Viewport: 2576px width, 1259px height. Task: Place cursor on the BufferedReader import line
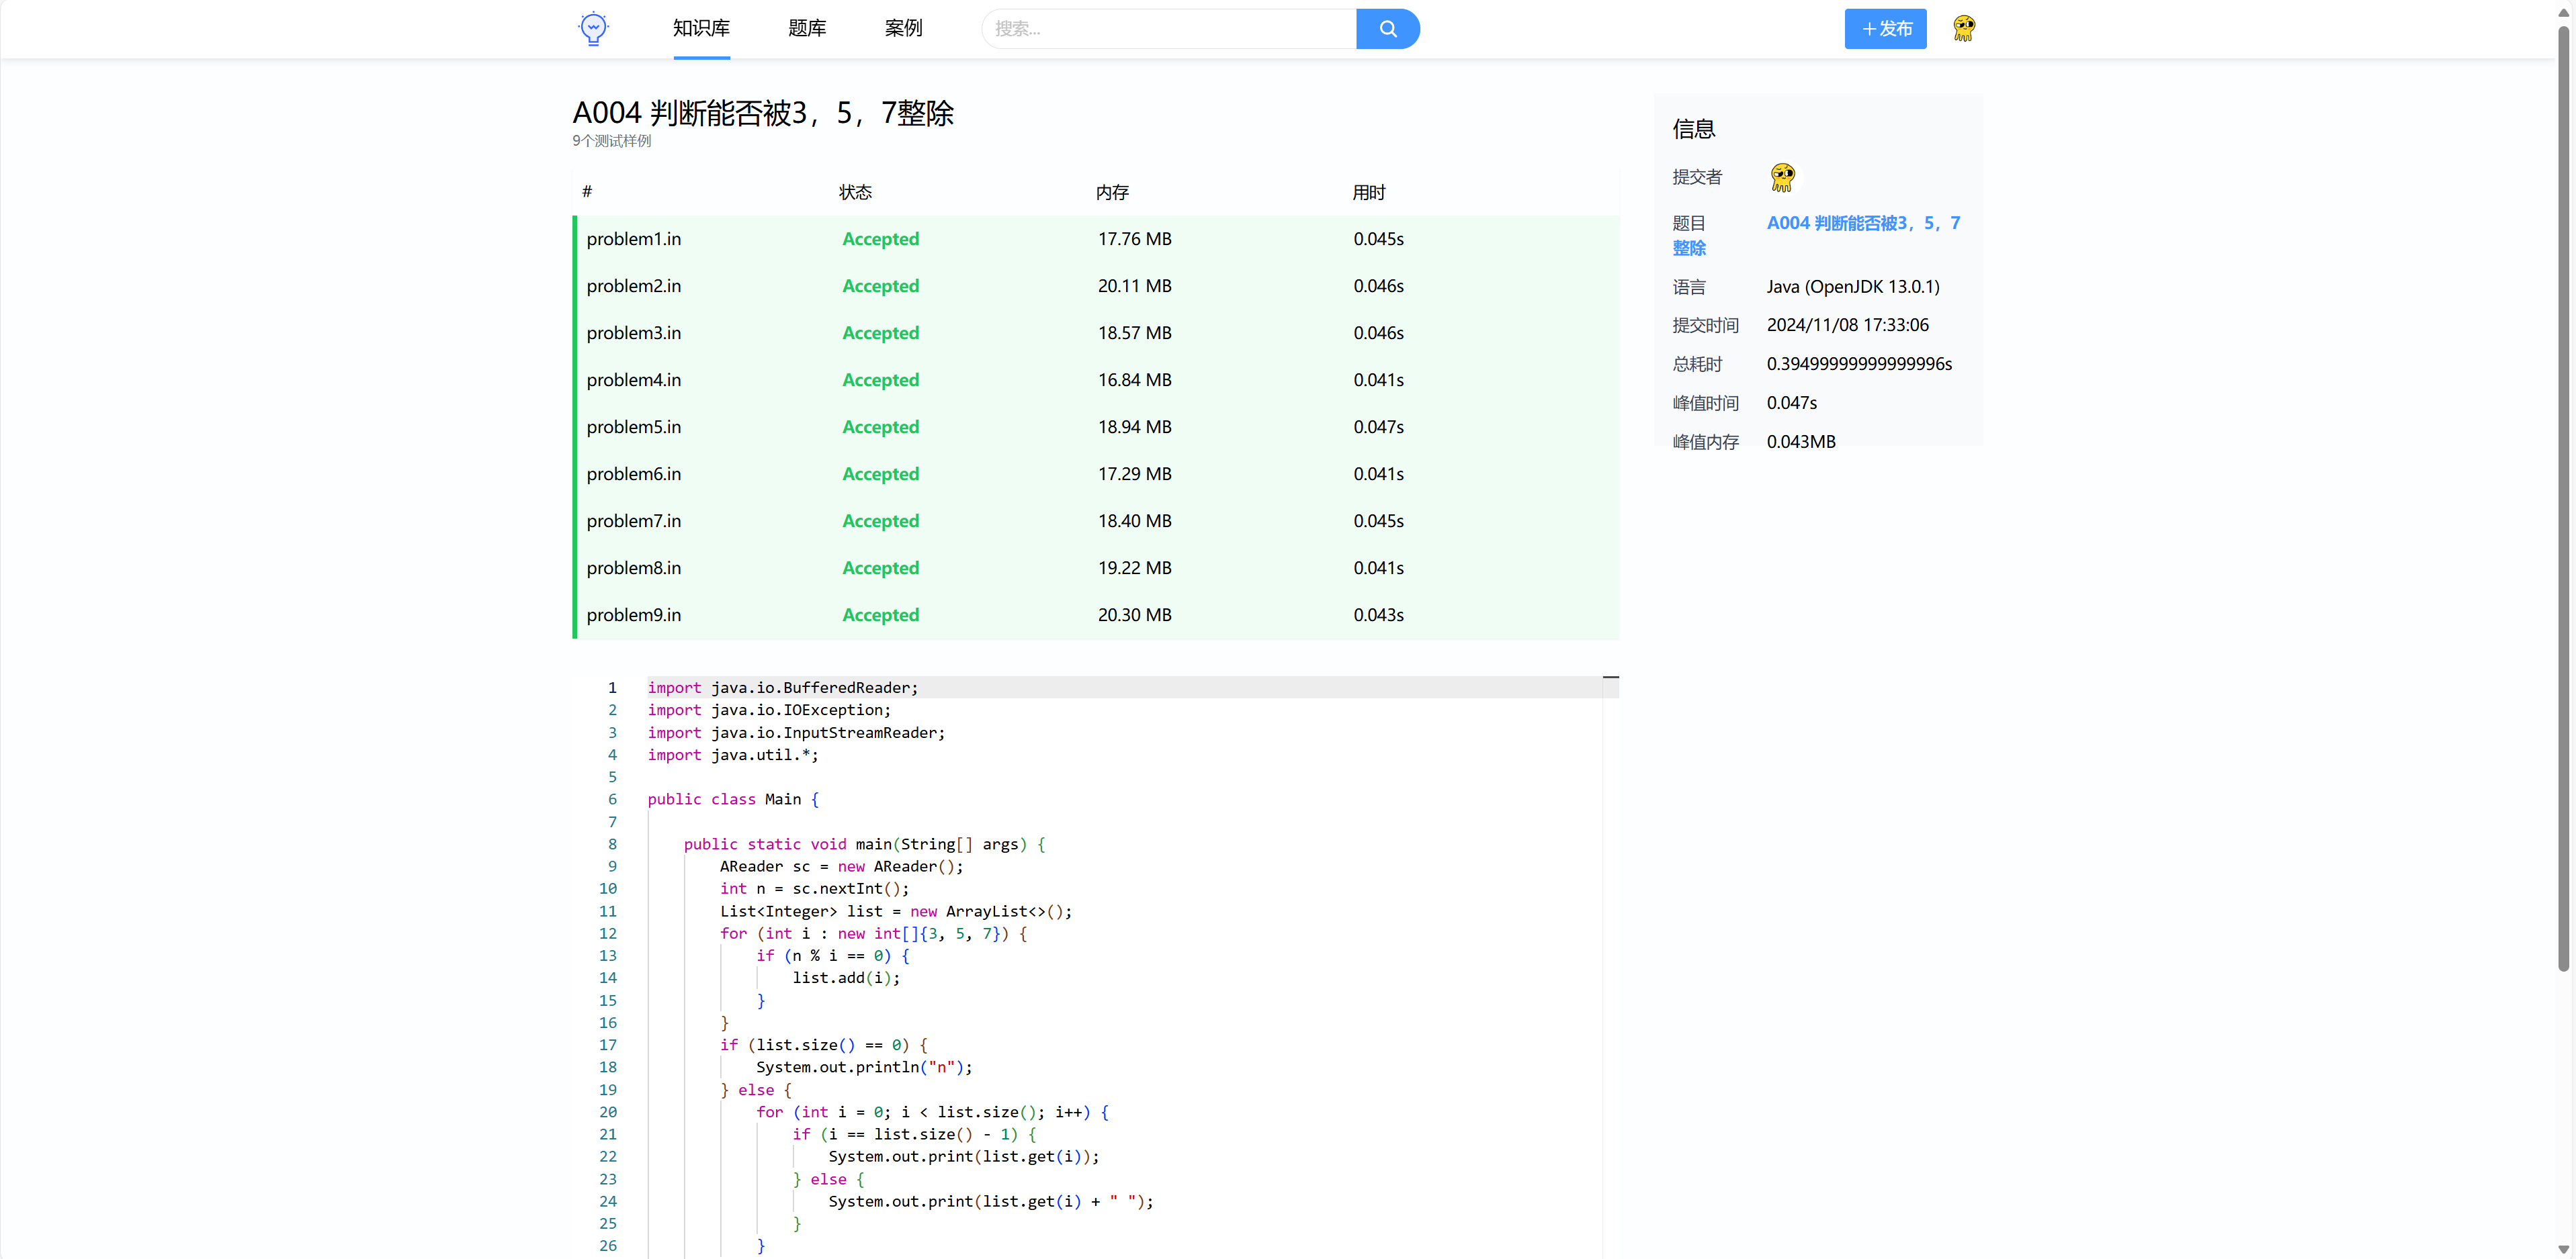pyautogui.click(x=782, y=688)
